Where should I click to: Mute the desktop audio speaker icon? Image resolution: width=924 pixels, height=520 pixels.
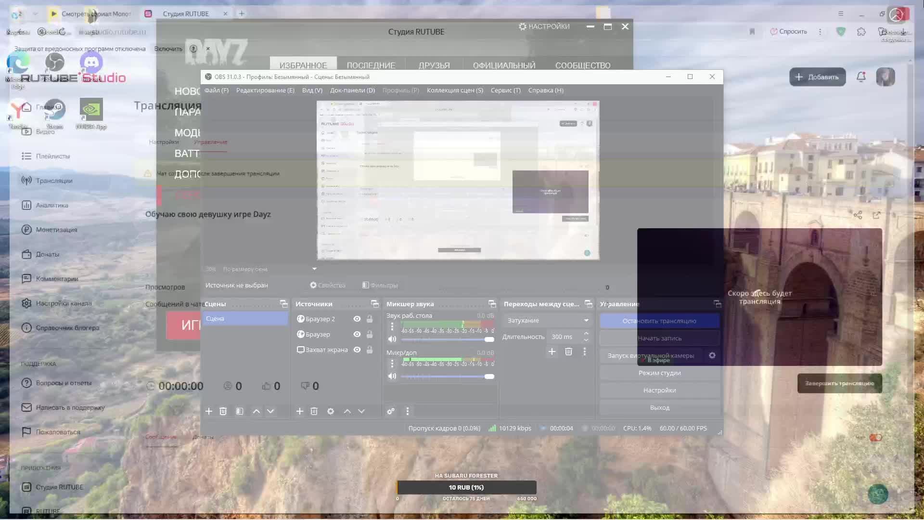(392, 339)
